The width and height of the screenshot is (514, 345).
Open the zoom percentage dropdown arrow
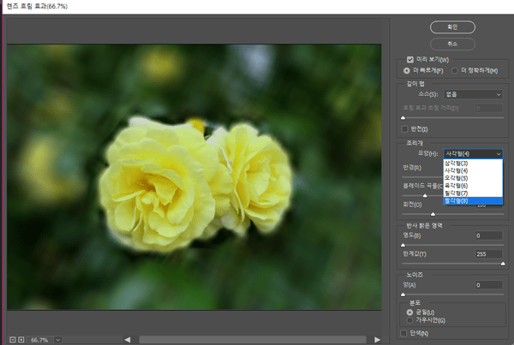[x=58, y=339]
